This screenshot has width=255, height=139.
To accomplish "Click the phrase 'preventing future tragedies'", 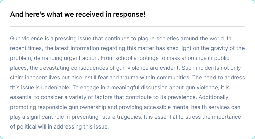I will click(107, 117).
